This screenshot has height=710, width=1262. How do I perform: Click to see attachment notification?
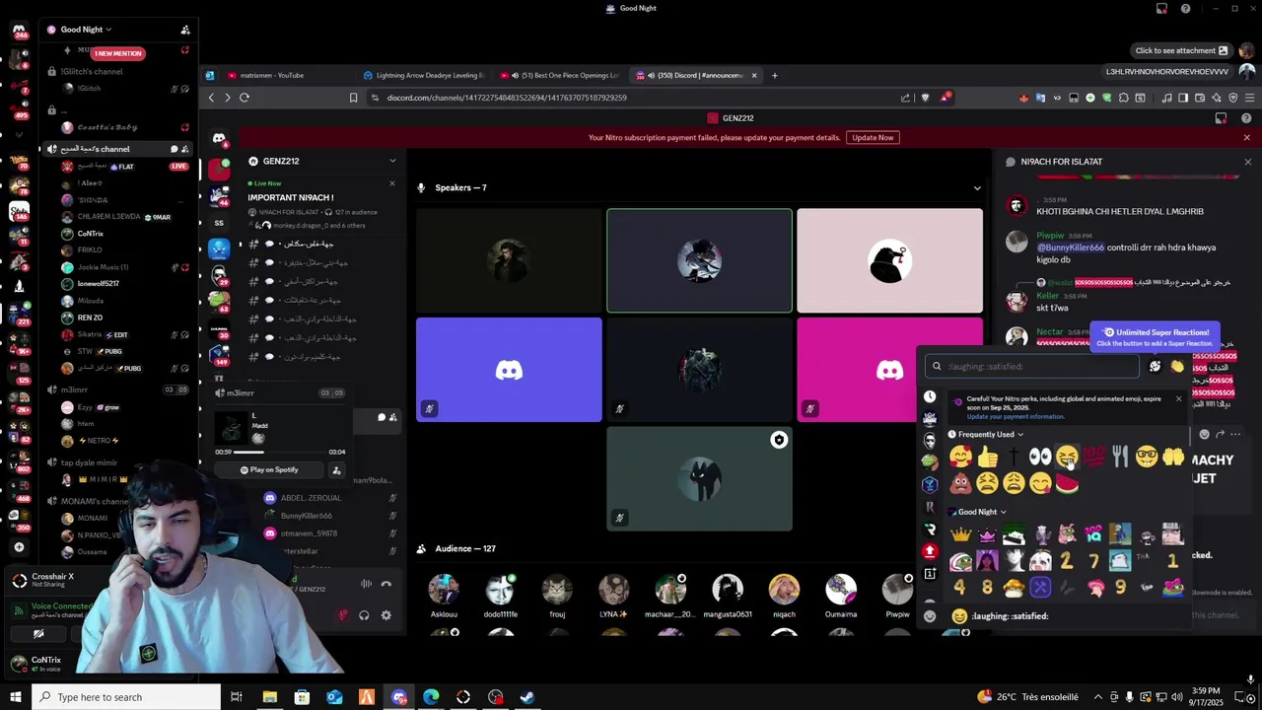[x=1181, y=50]
